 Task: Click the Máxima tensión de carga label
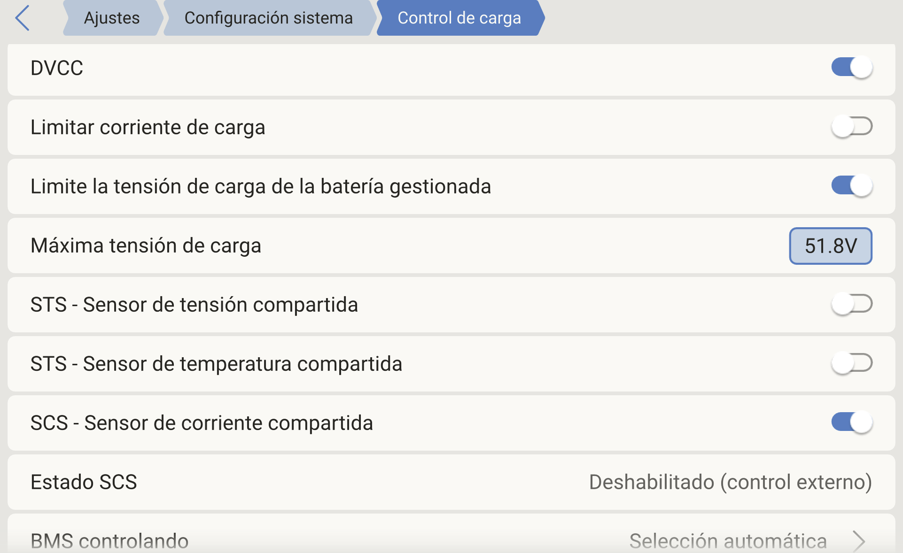146,246
